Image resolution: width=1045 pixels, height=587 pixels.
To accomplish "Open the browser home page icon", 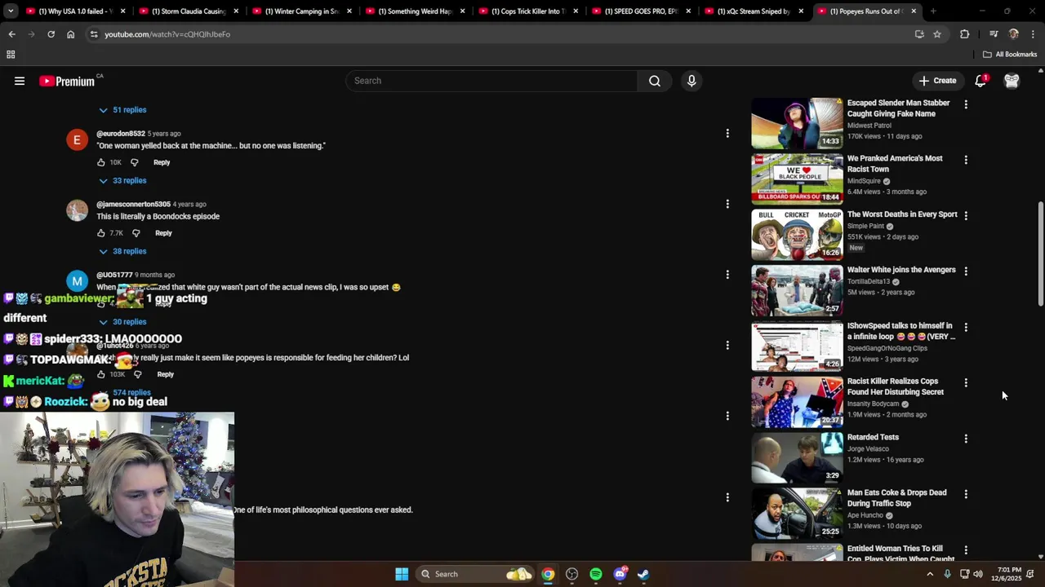I will click(70, 34).
